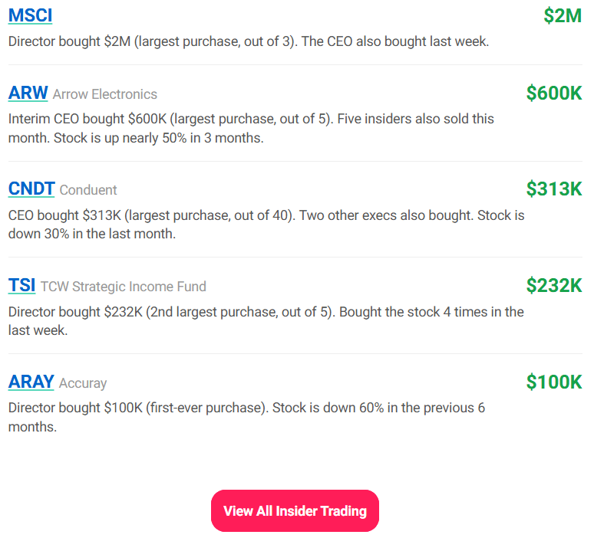
Task: Open the MSCI ticker link
Action: click(31, 15)
